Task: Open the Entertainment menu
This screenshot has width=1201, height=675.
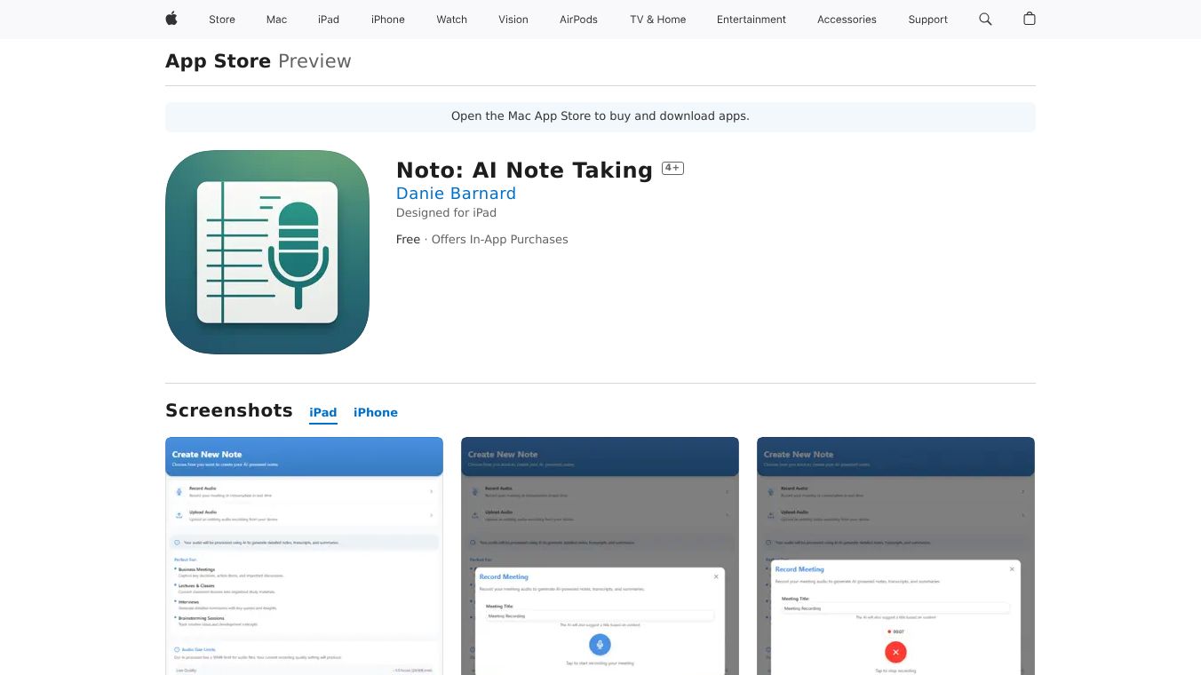Action: [x=752, y=19]
